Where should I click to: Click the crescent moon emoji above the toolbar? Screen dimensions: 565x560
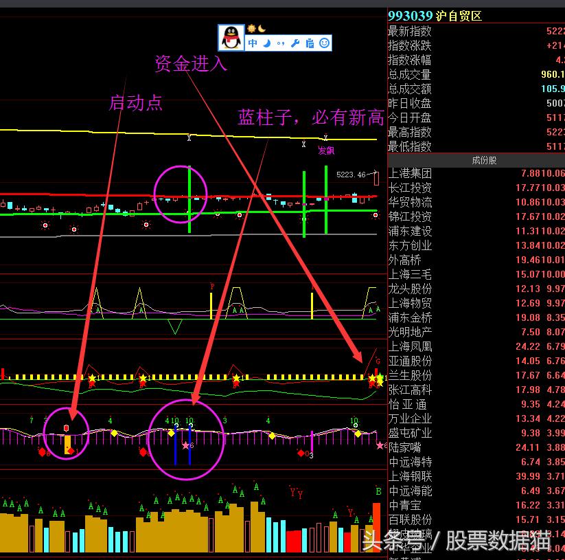261,29
